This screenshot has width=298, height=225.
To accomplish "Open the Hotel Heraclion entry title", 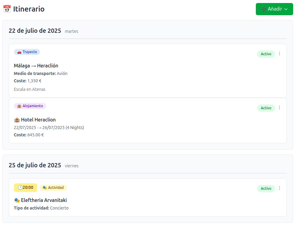I will (x=38, y=120).
